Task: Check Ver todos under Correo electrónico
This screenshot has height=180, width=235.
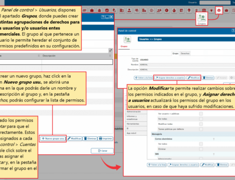Action: click(x=201, y=144)
